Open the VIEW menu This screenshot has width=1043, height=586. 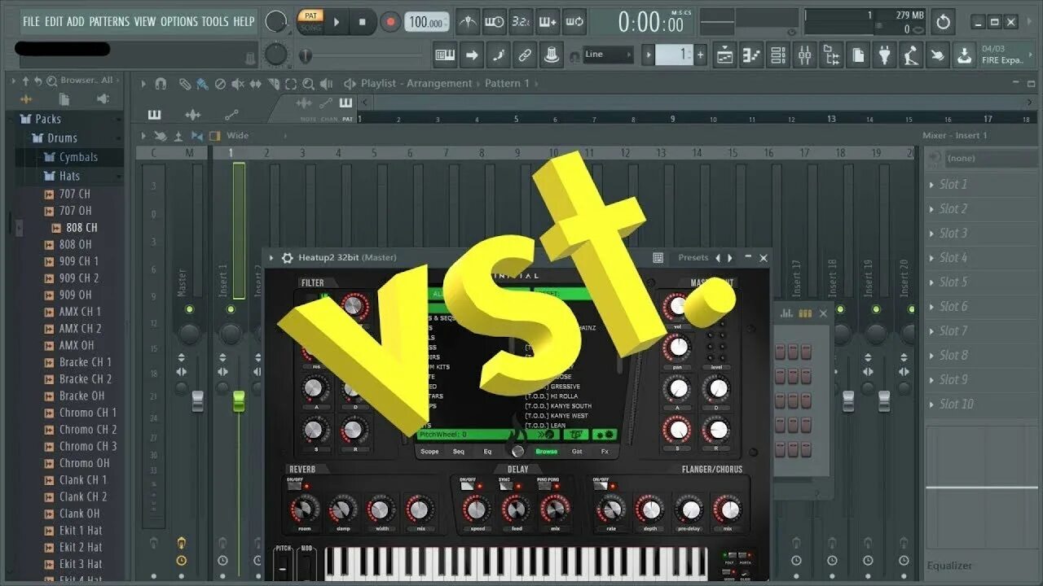pyautogui.click(x=145, y=21)
